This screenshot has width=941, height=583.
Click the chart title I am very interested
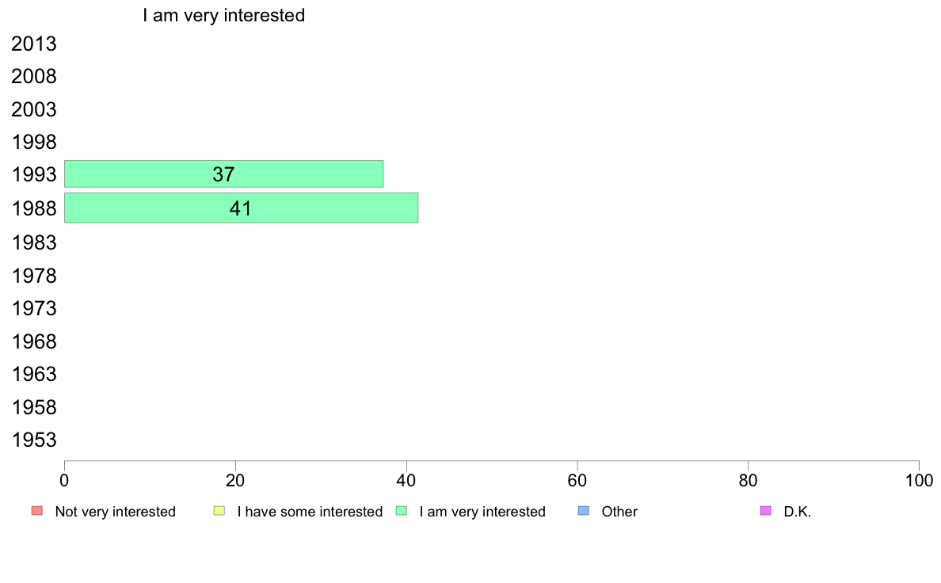[224, 15]
